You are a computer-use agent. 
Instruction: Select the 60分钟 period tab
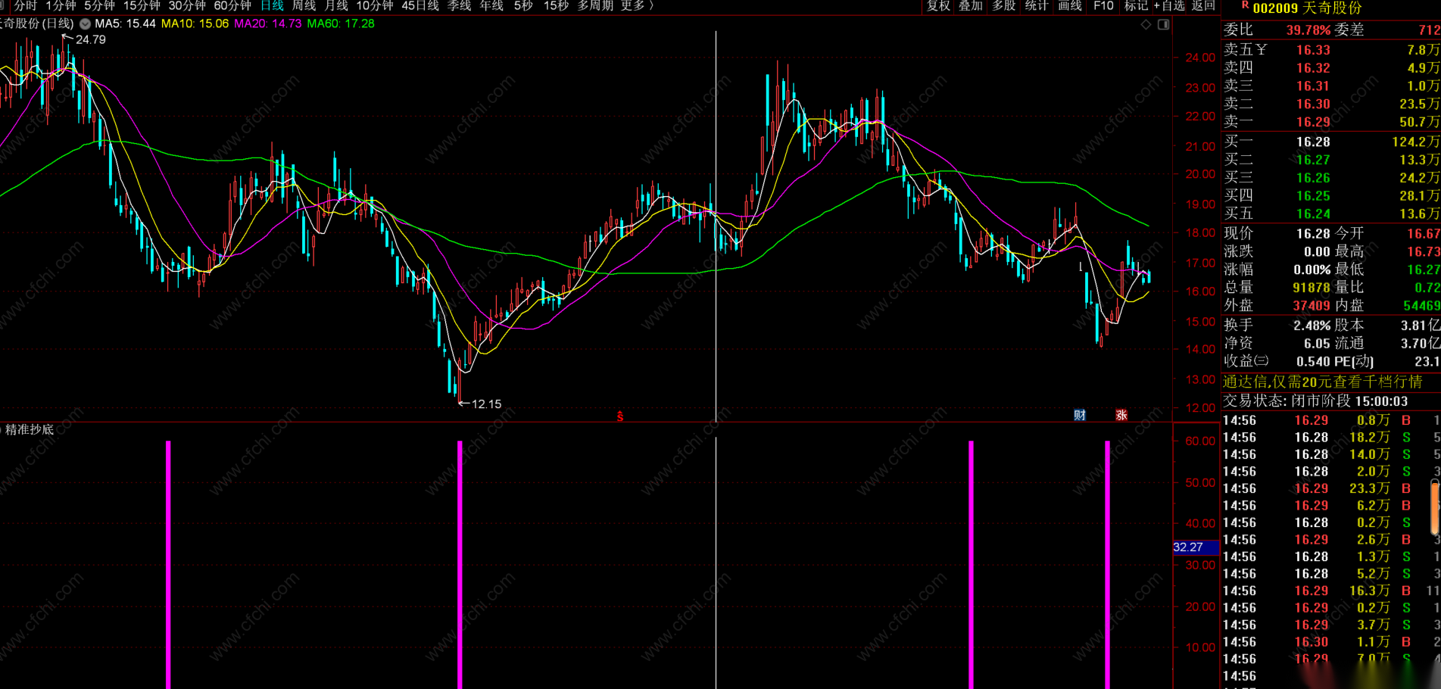point(232,6)
